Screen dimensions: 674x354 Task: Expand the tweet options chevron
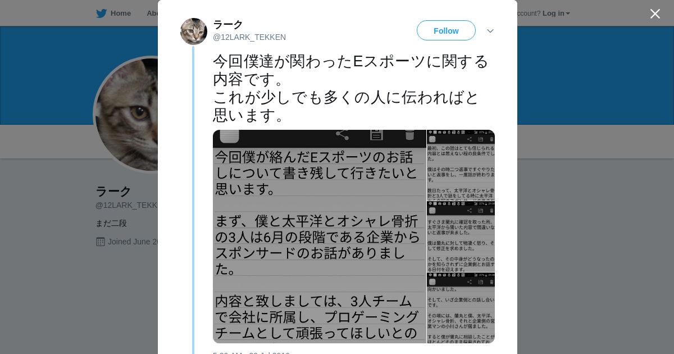tap(490, 31)
